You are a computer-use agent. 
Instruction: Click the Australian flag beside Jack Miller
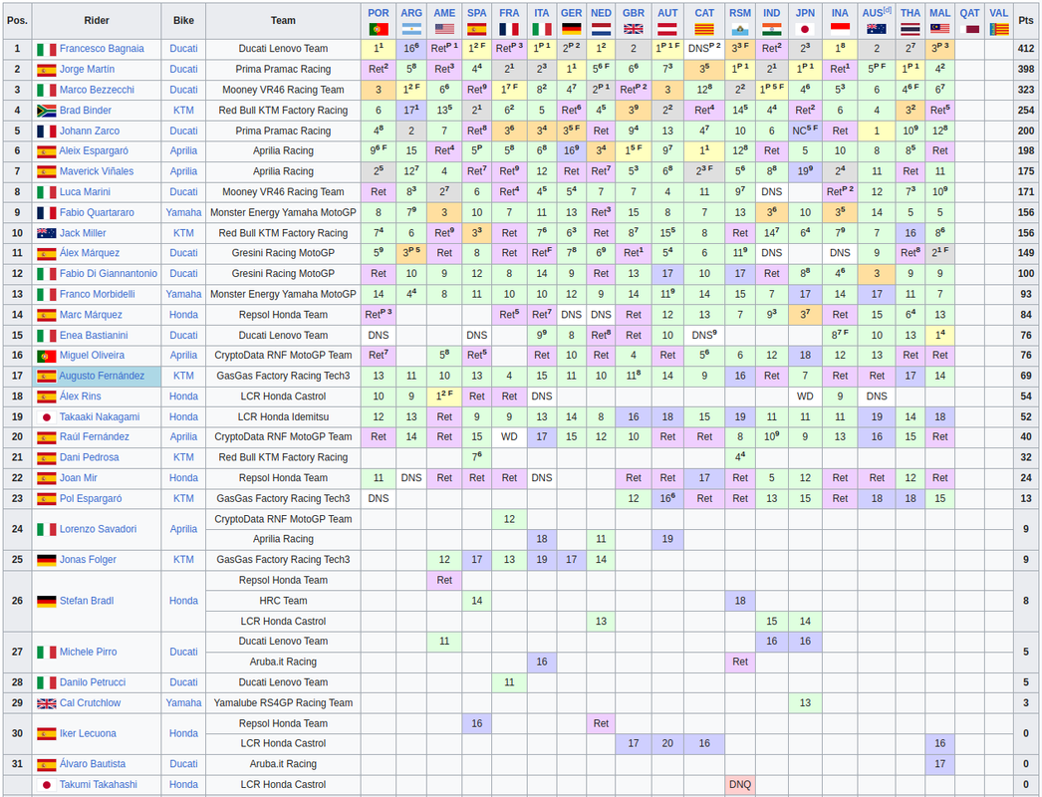tap(47, 233)
